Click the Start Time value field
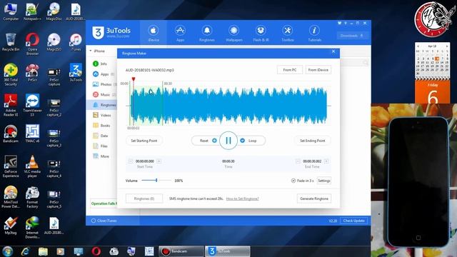457x257 pixels. click(144, 161)
